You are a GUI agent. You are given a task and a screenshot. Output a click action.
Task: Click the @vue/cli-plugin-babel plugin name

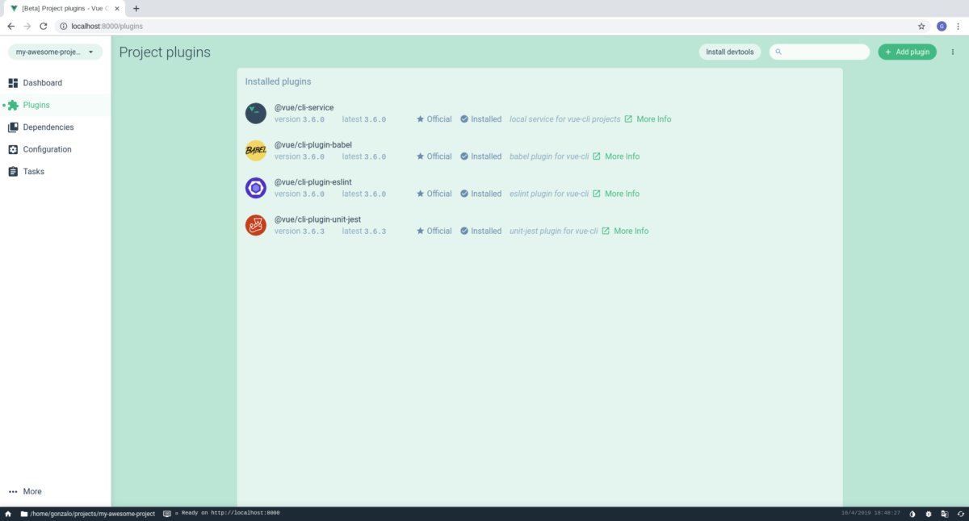coord(313,145)
